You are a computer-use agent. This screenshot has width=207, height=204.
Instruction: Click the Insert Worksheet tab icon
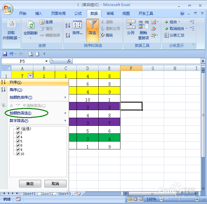78,193
